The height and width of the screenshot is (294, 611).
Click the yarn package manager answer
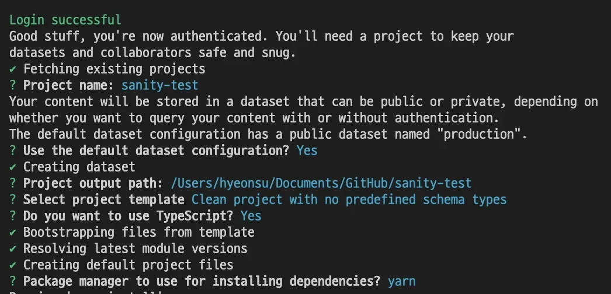tap(401, 281)
